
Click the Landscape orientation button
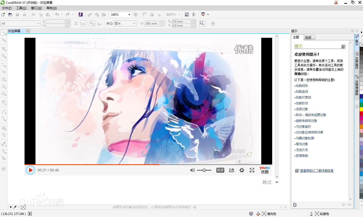tap(83, 24)
